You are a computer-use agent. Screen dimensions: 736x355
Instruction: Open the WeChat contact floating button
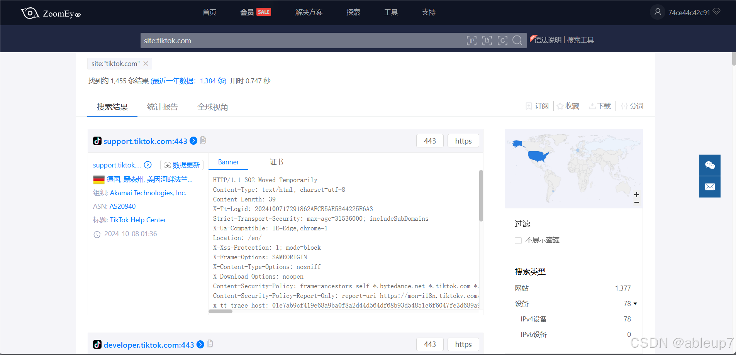pos(710,165)
